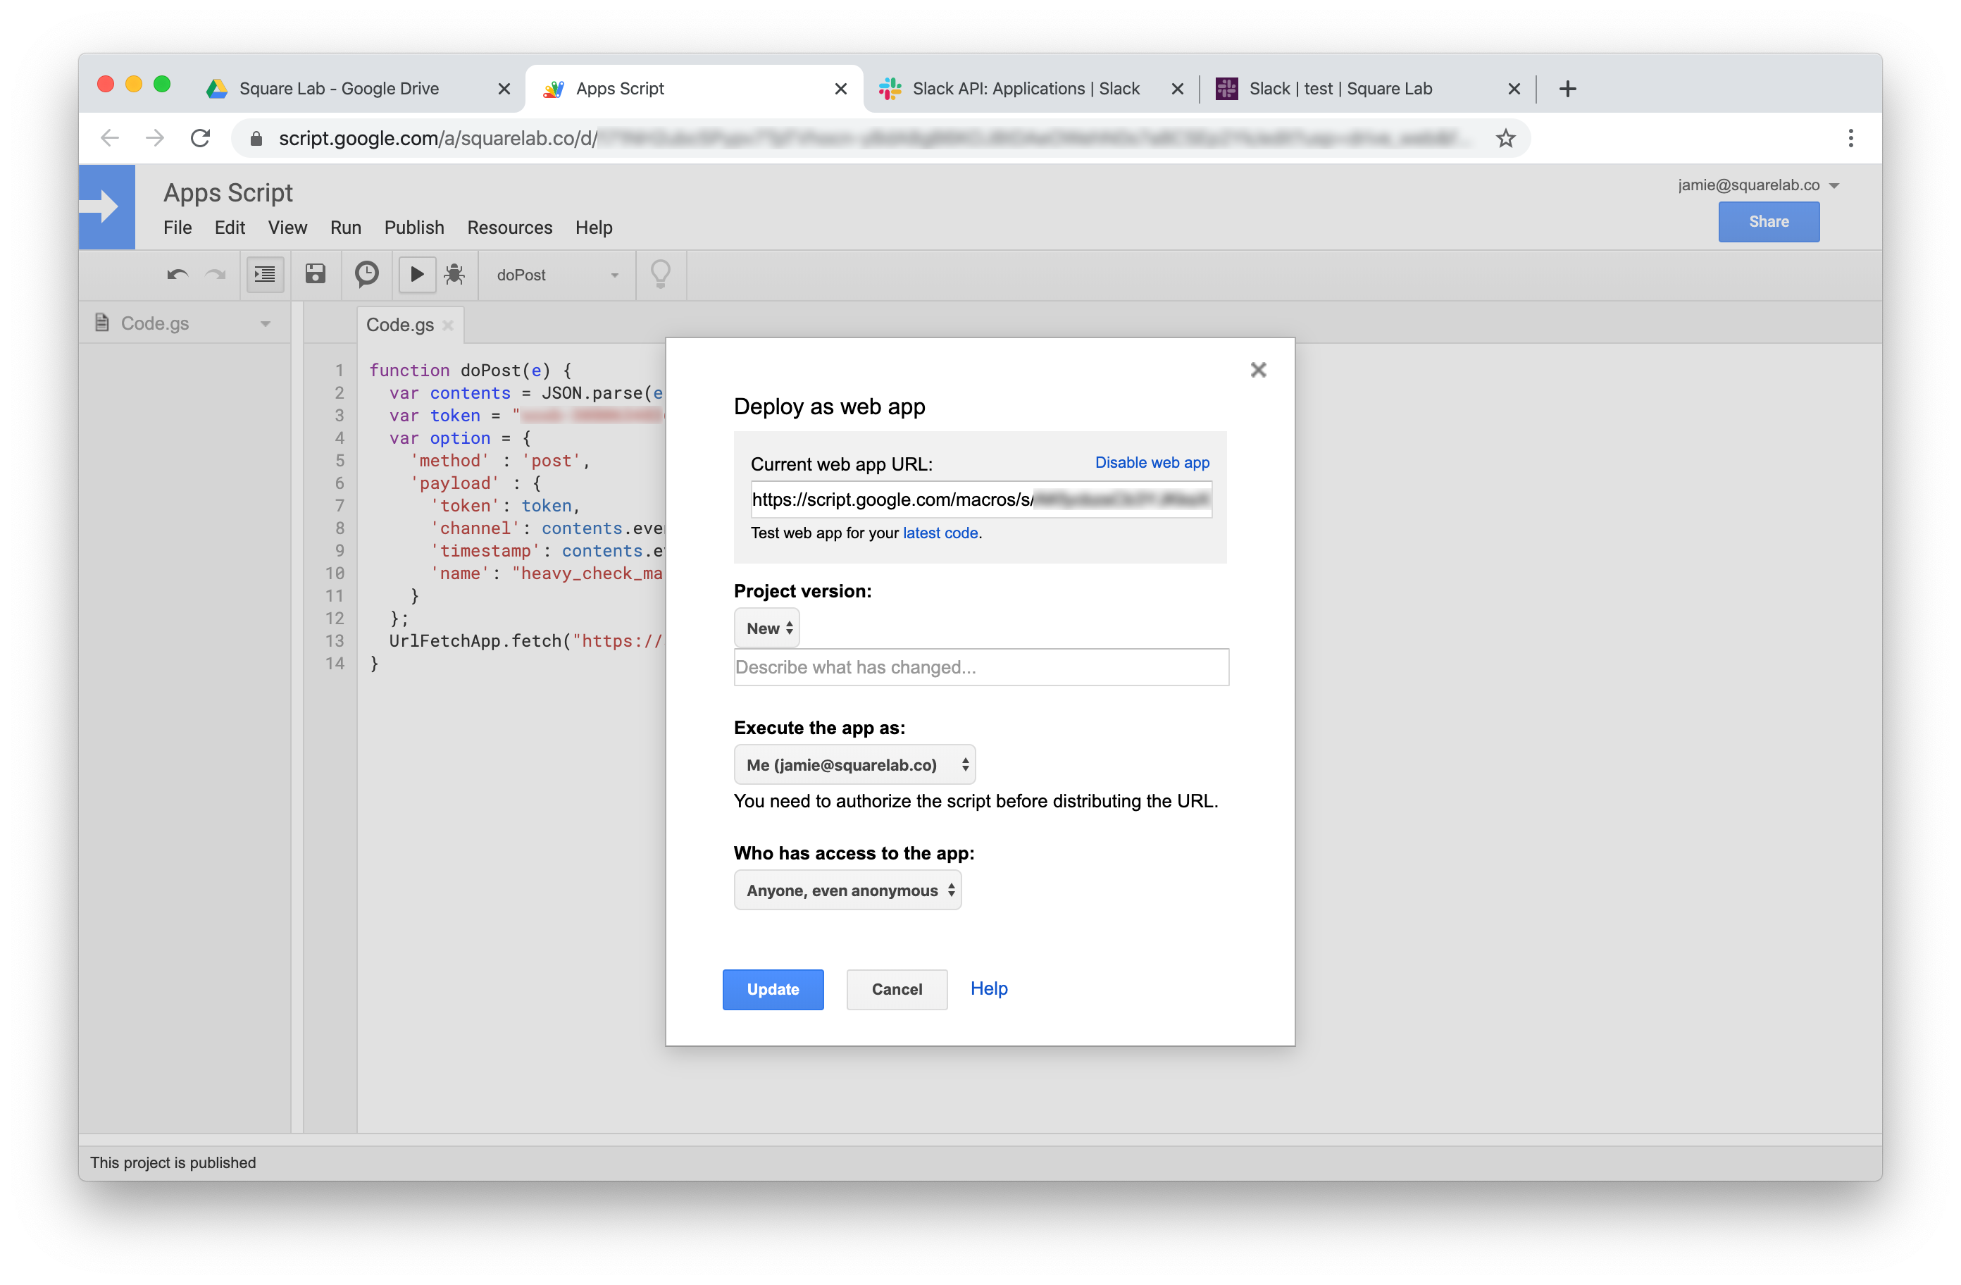The image size is (1961, 1285).
Task: Click the 'Disable web app' link
Action: [1151, 462]
